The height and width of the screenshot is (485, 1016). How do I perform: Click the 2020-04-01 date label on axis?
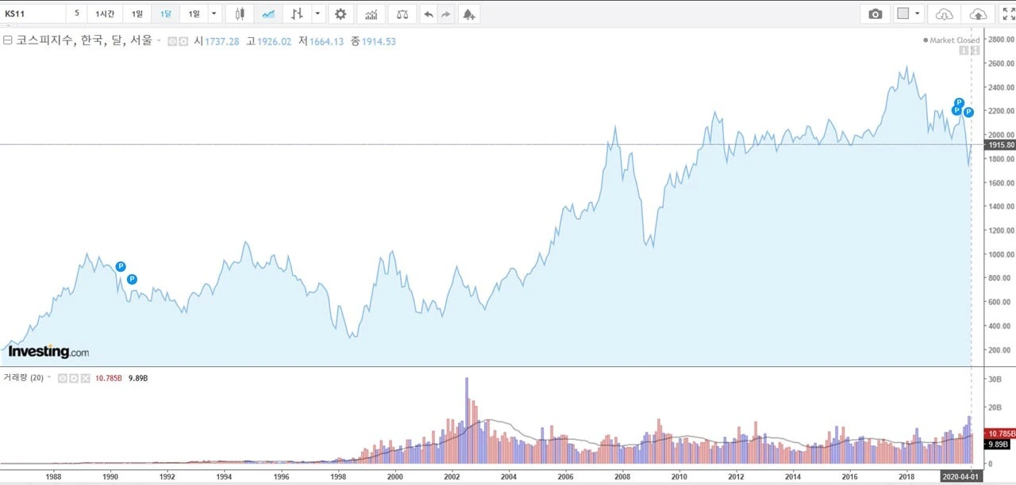tap(961, 478)
